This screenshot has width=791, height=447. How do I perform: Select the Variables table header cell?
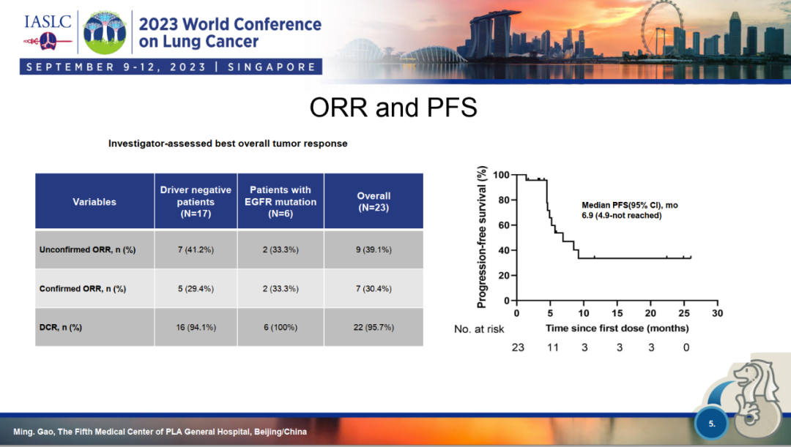coord(94,201)
